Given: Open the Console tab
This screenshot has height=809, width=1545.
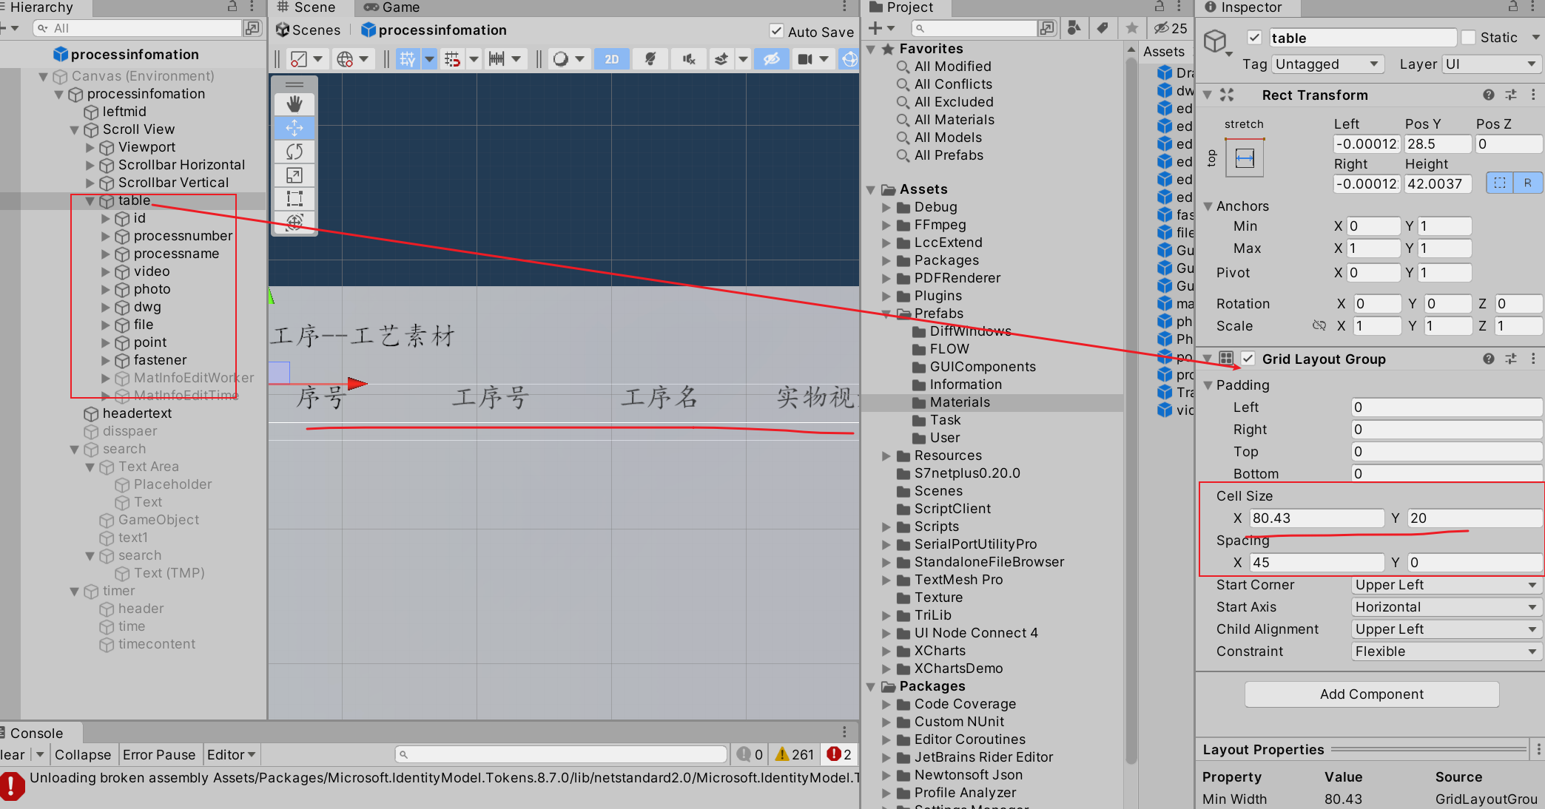Looking at the screenshot, I should (x=36, y=733).
